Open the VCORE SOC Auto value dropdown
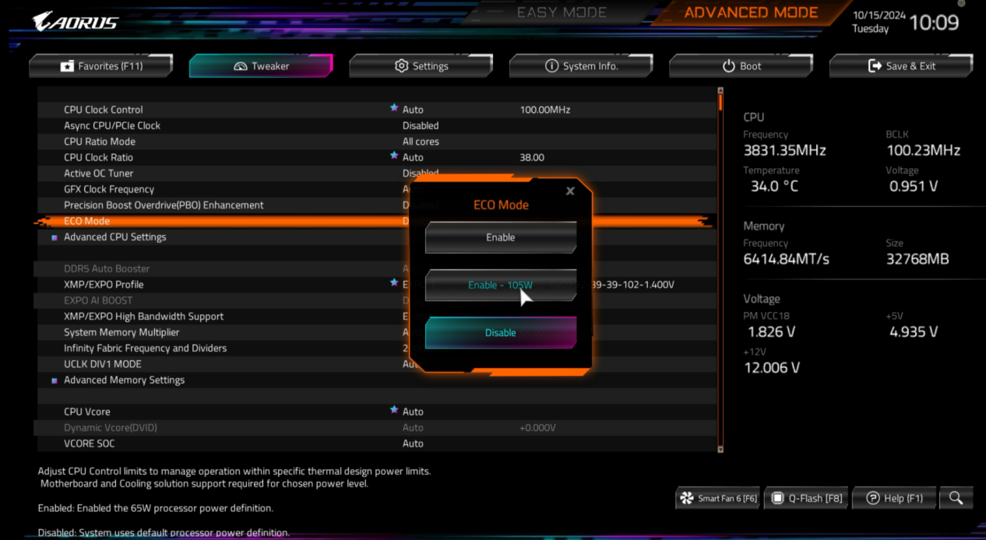 tap(413, 444)
